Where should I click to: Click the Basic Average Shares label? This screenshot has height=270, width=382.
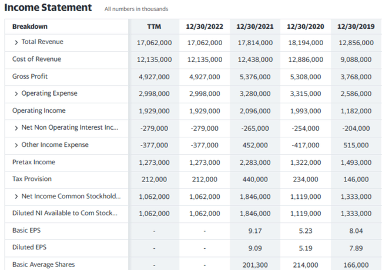43,265
